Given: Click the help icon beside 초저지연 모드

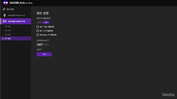Looking at the screenshot, I should (48, 40).
